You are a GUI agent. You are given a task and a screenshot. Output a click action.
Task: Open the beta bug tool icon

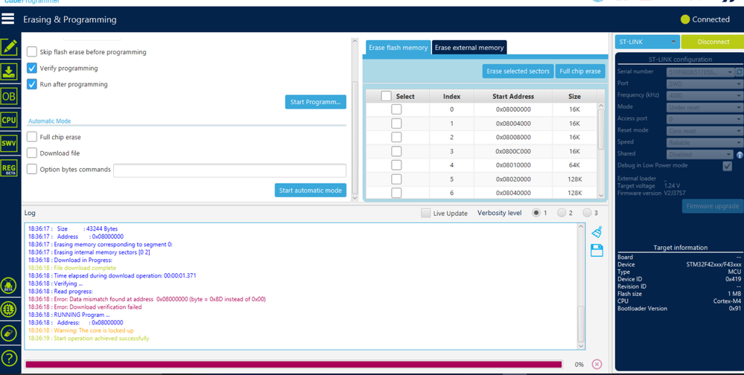coord(8,286)
